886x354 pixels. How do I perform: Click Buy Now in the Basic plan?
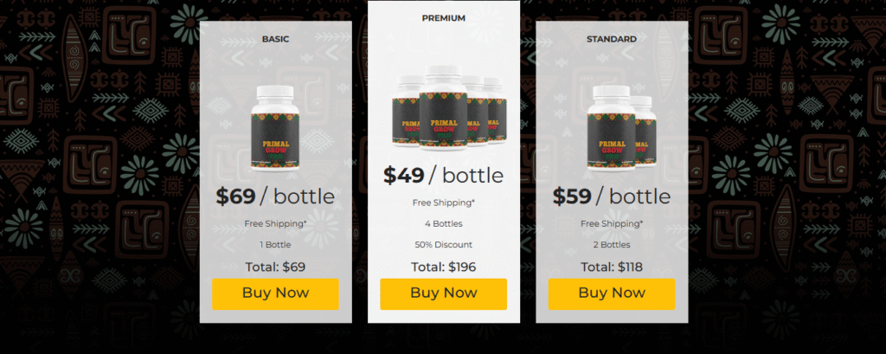(x=275, y=293)
